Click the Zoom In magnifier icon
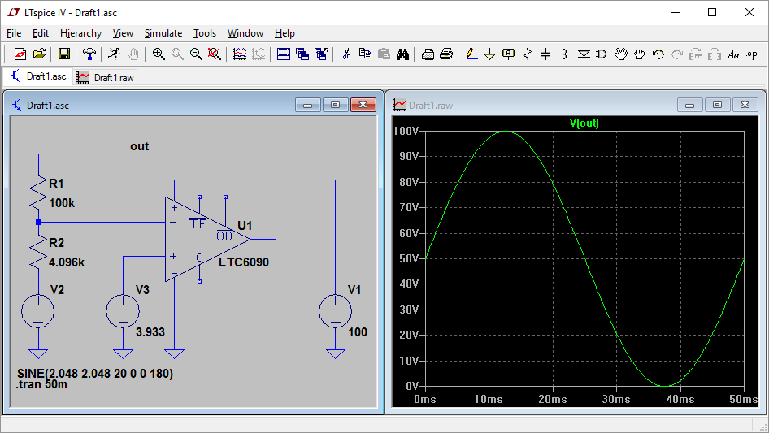Image resolution: width=769 pixels, height=433 pixels. [x=158, y=54]
